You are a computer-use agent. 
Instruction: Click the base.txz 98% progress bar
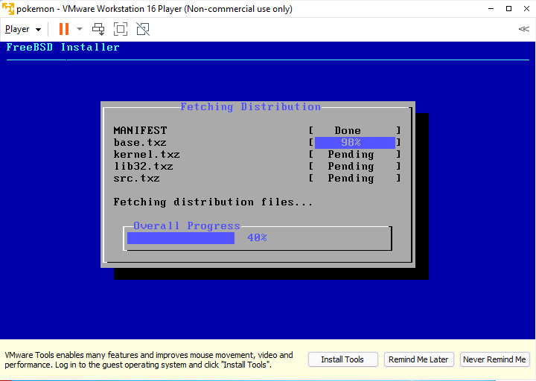pyautogui.click(x=355, y=142)
